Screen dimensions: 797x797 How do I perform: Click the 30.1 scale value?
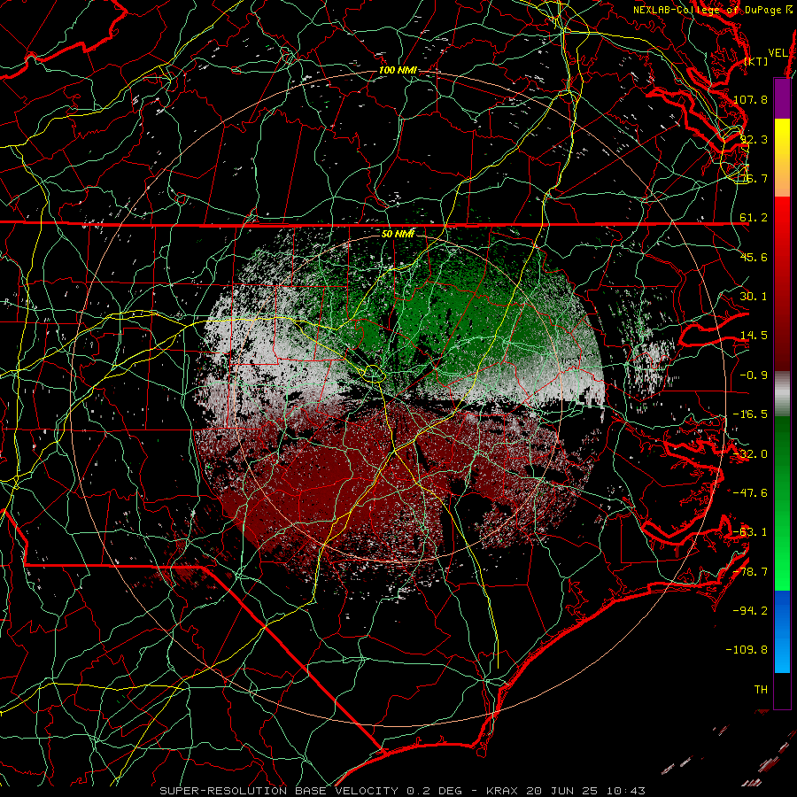[x=754, y=297]
